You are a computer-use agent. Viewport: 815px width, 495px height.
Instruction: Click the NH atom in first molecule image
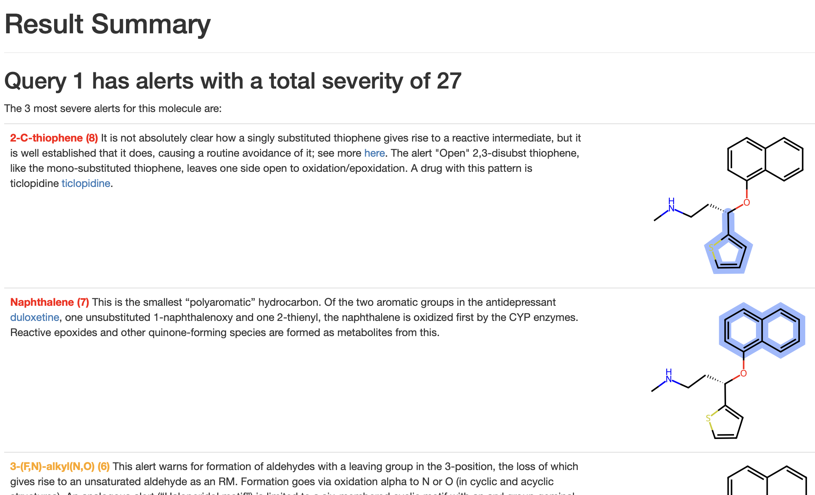coord(671,205)
